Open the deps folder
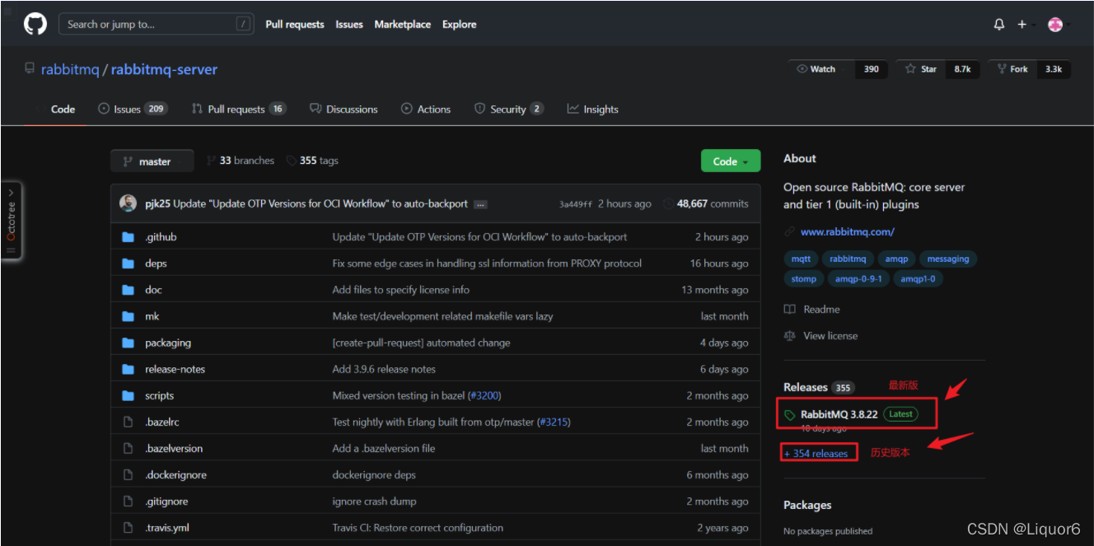The width and height of the screenshot is (1094, 546). coord(156,263)
